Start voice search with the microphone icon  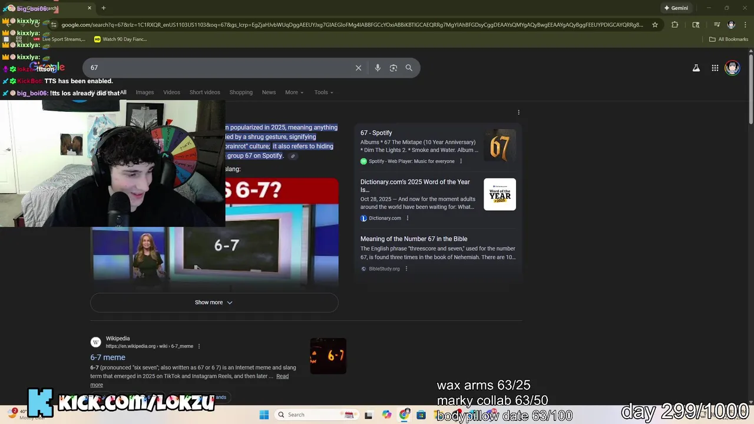click(378, 68)
